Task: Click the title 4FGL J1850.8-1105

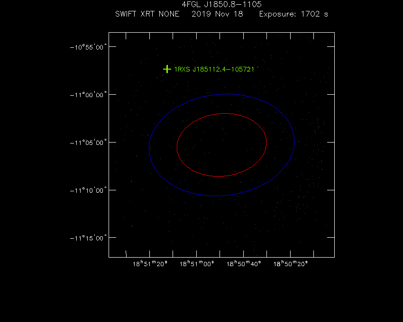Action: pyautogui.click(x=221, y=4)
